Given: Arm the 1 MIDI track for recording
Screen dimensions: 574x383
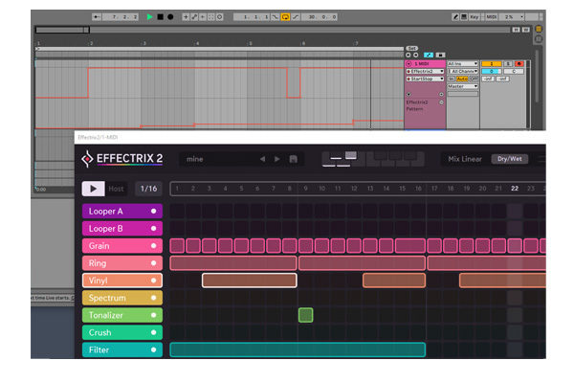Looking at the screenshot, I should tap(519, 63).
